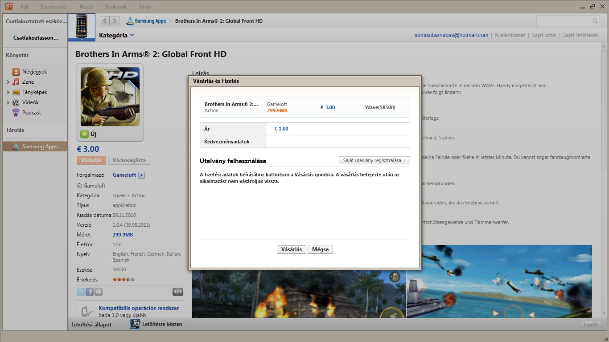This screenshot has height=342, width=609.
Task: Click the star rating under Értékelés
Action: click(123, 280)
